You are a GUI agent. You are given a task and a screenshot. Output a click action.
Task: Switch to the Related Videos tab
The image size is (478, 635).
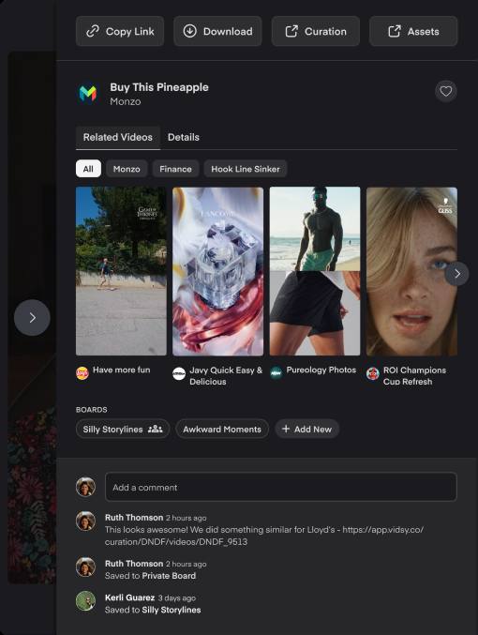point(118,137)
